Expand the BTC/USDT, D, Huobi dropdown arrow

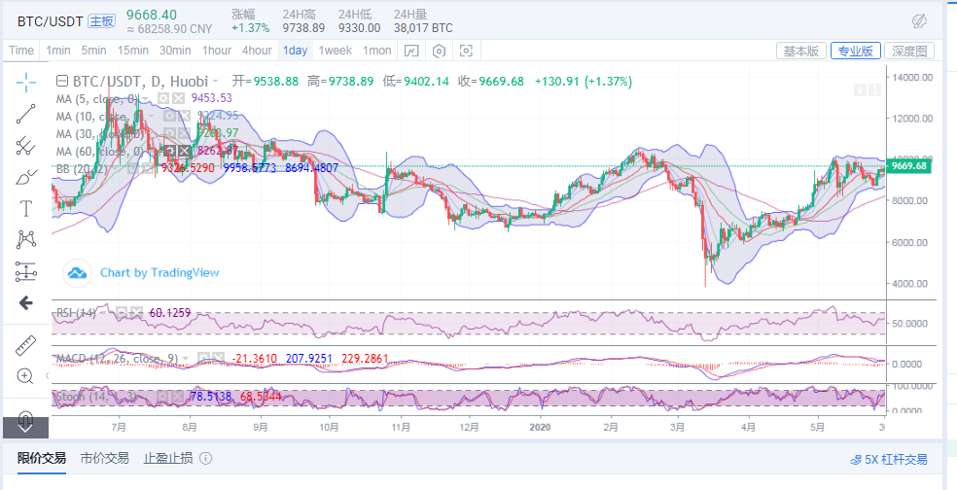pyautogui.click(x=215, y=81)
